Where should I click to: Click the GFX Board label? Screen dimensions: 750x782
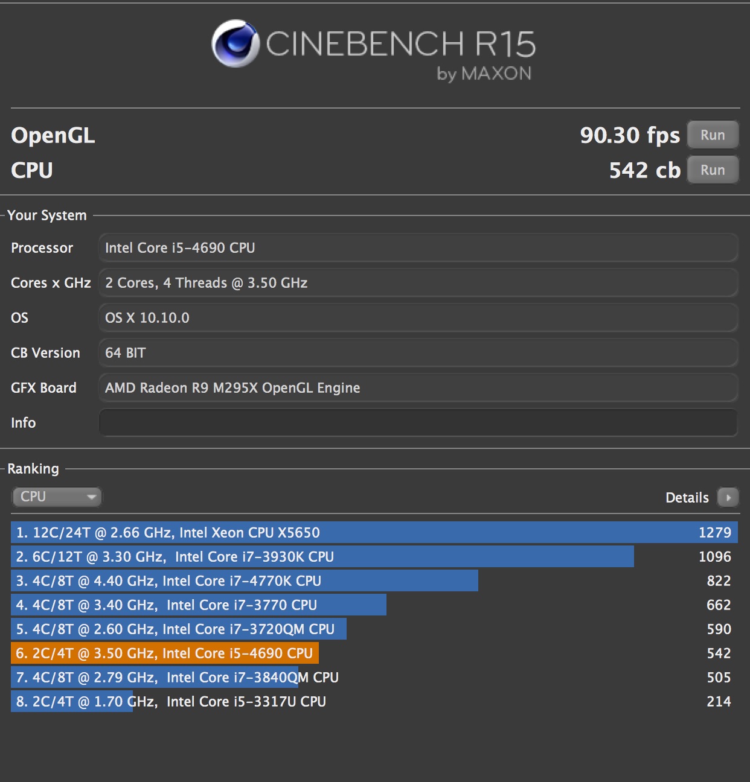pos(43,388)
